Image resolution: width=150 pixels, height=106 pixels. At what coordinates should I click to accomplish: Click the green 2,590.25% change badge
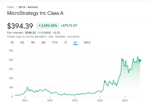pyautogui.click(x=48, y=26)
